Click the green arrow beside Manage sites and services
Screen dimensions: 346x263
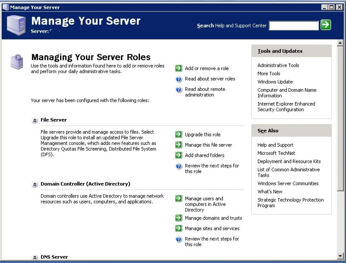click(x=179, y=228)
